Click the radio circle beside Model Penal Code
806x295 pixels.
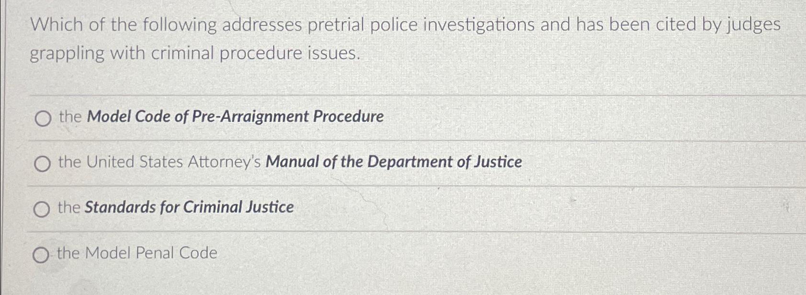tap(42, 253)
